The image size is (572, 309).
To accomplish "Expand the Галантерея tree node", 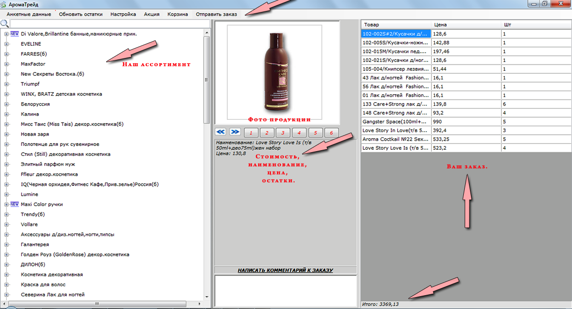I will [x=7, y=244].
